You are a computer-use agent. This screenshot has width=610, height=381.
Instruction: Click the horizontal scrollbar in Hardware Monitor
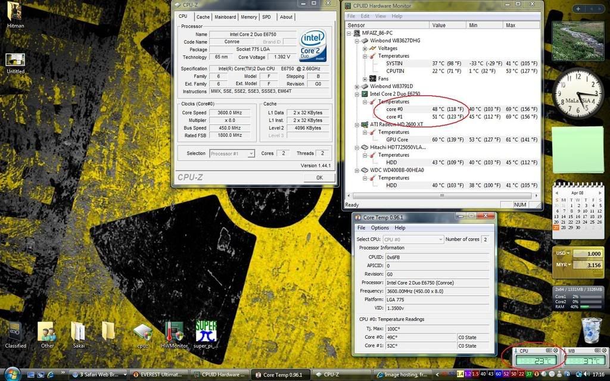click(441, 195)
